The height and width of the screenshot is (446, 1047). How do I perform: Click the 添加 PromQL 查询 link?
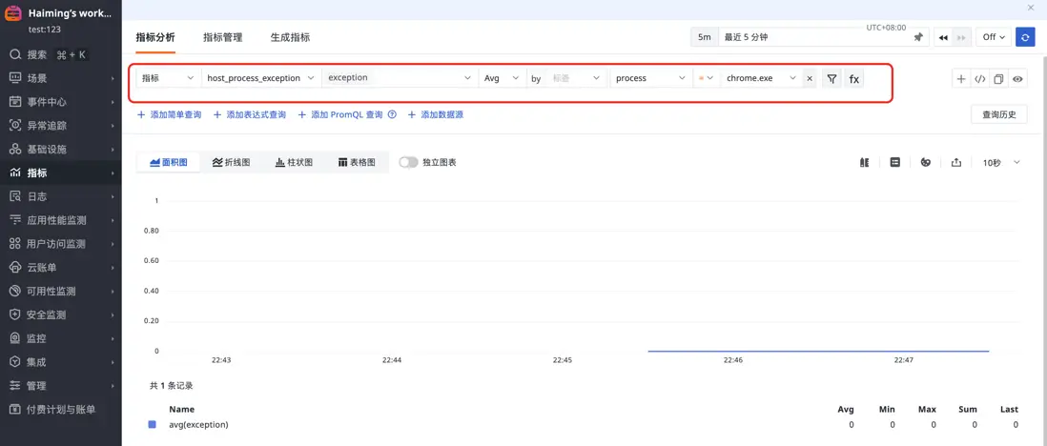coord(347,114)
